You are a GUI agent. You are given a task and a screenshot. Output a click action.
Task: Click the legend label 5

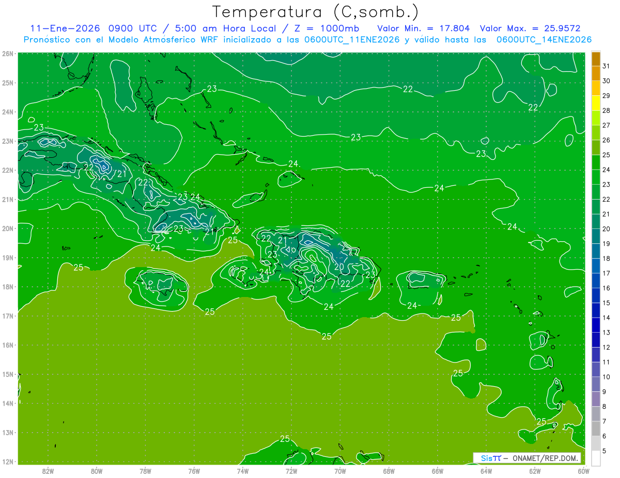click(605, 451)
